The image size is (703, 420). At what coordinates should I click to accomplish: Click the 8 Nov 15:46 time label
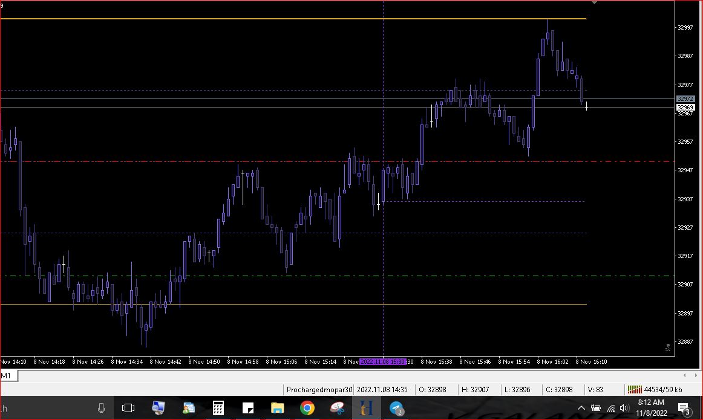[x=476, y=362]
